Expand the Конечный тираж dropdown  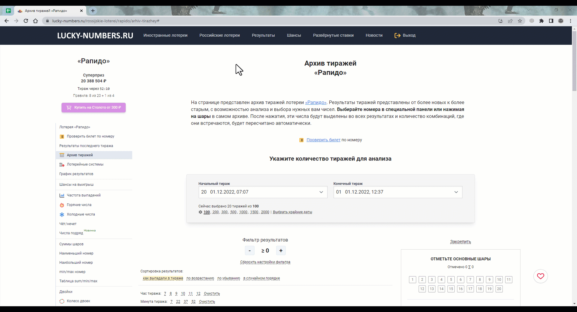pyautogui.click(x=398, y=192)
